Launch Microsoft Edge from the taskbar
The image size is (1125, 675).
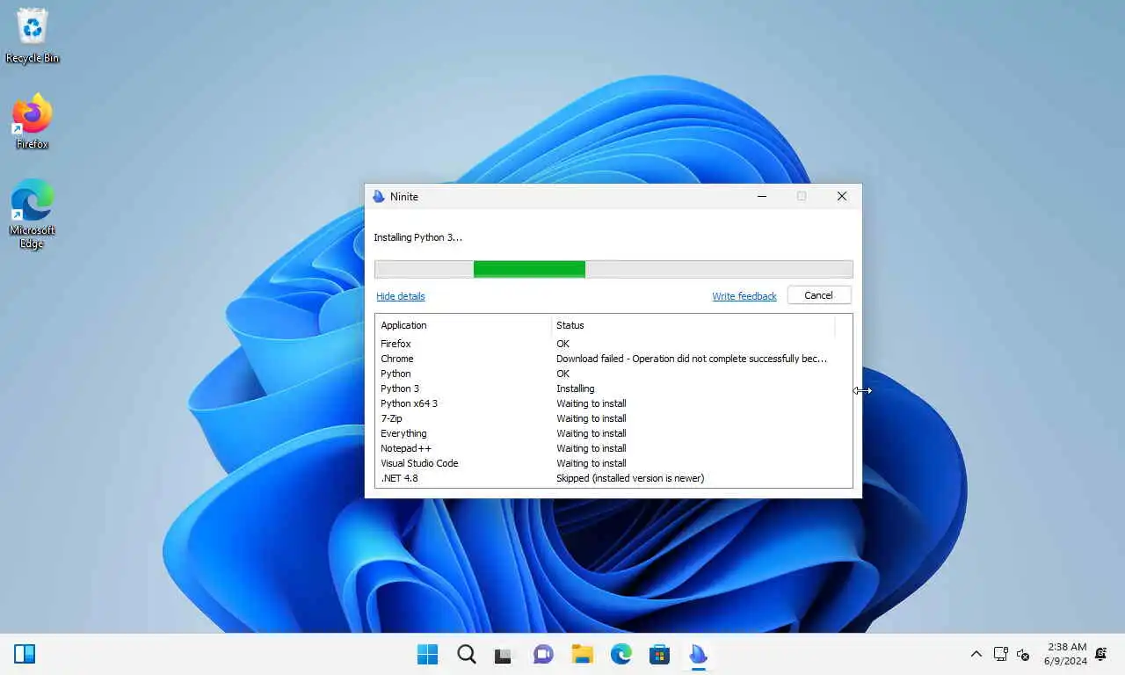click(x=621, y=654)
